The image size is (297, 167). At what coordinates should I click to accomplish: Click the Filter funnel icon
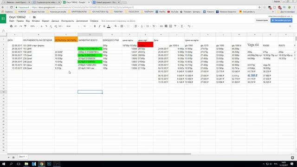(x=175, y=26)
